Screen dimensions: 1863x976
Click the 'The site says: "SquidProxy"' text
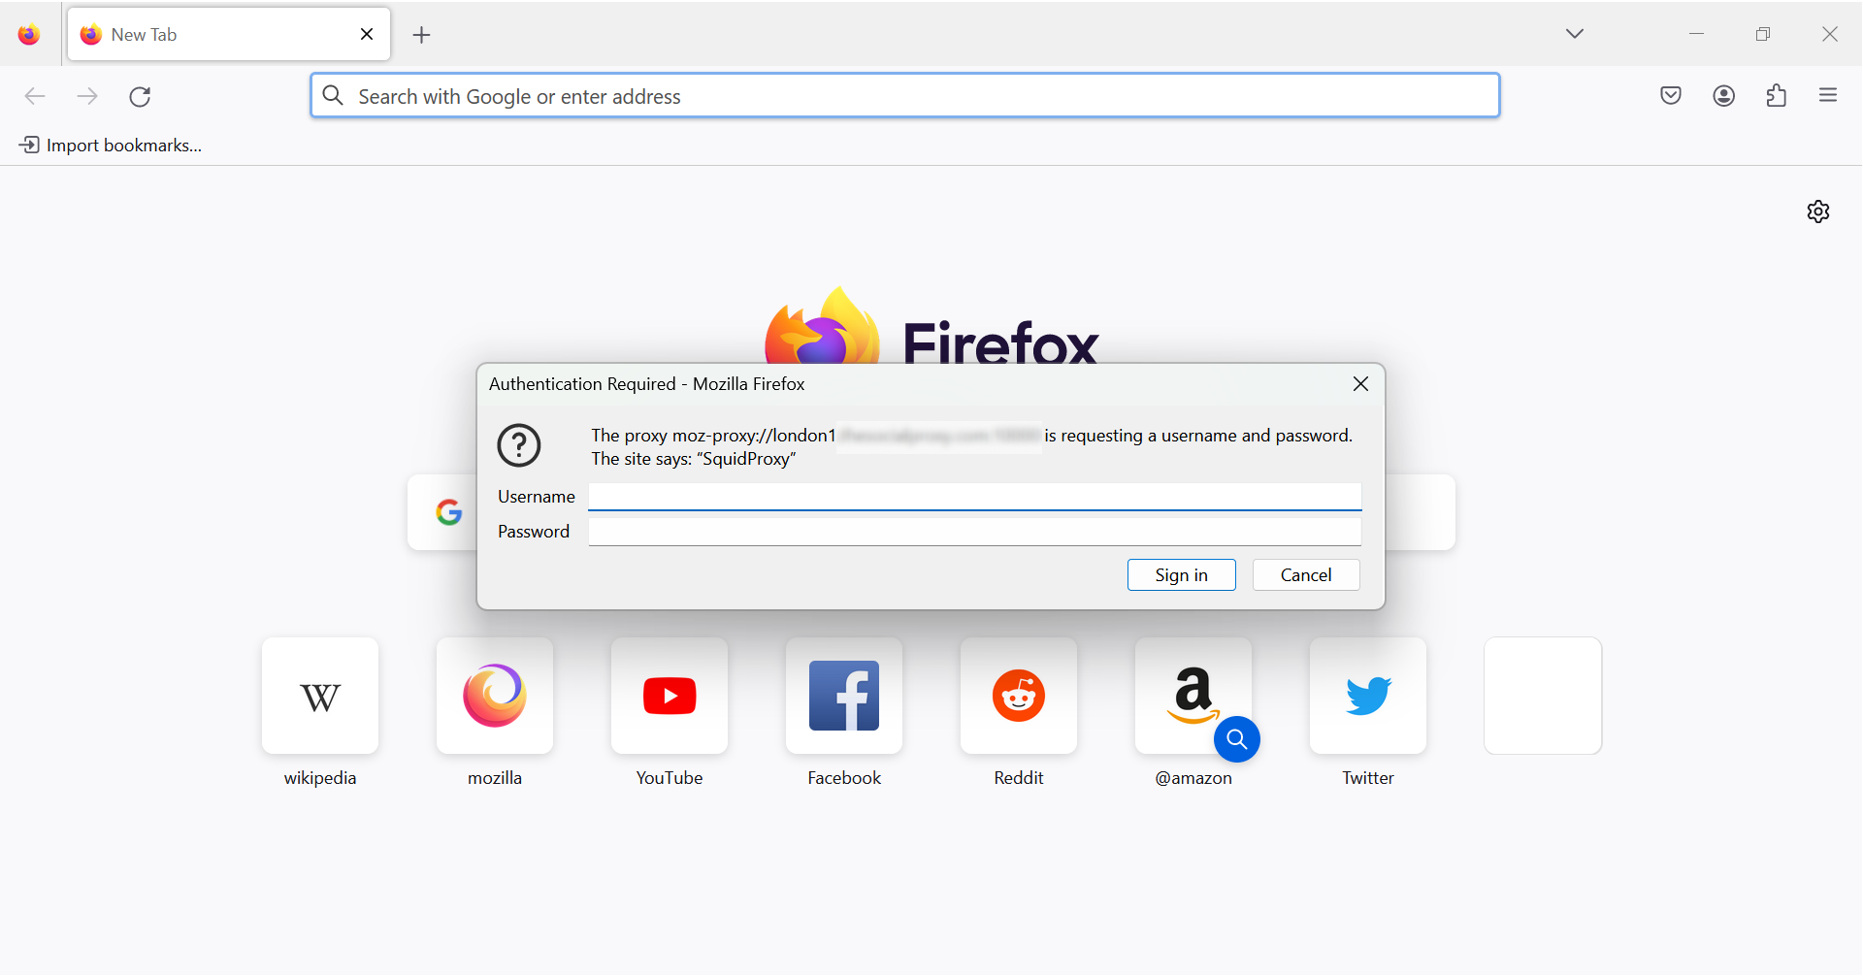694,459
